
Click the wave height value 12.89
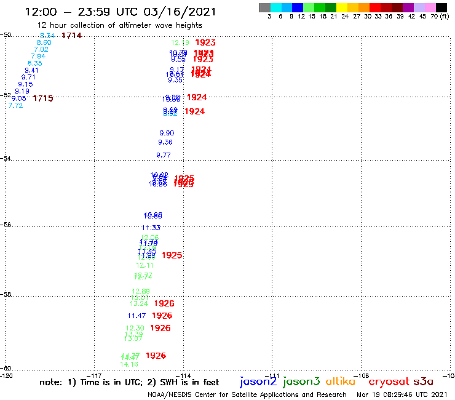(141, 291)
